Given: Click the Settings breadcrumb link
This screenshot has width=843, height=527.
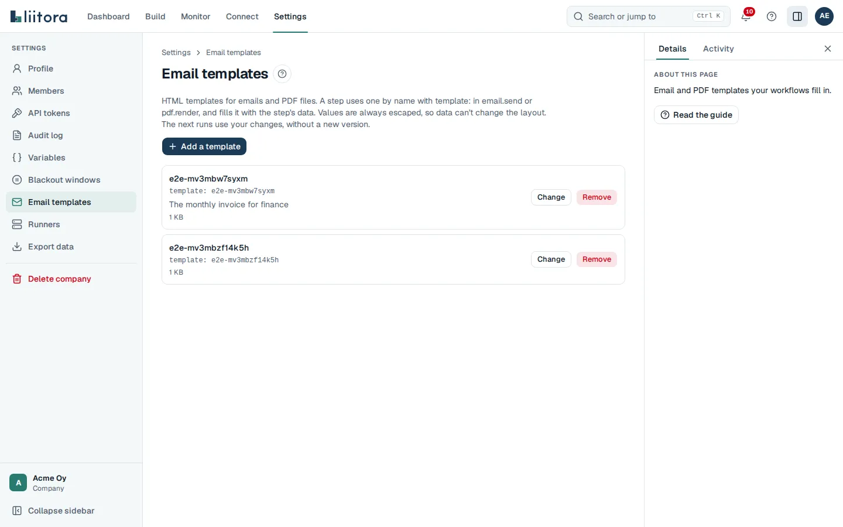Looking at the screenshot, I should coord(176,53).
